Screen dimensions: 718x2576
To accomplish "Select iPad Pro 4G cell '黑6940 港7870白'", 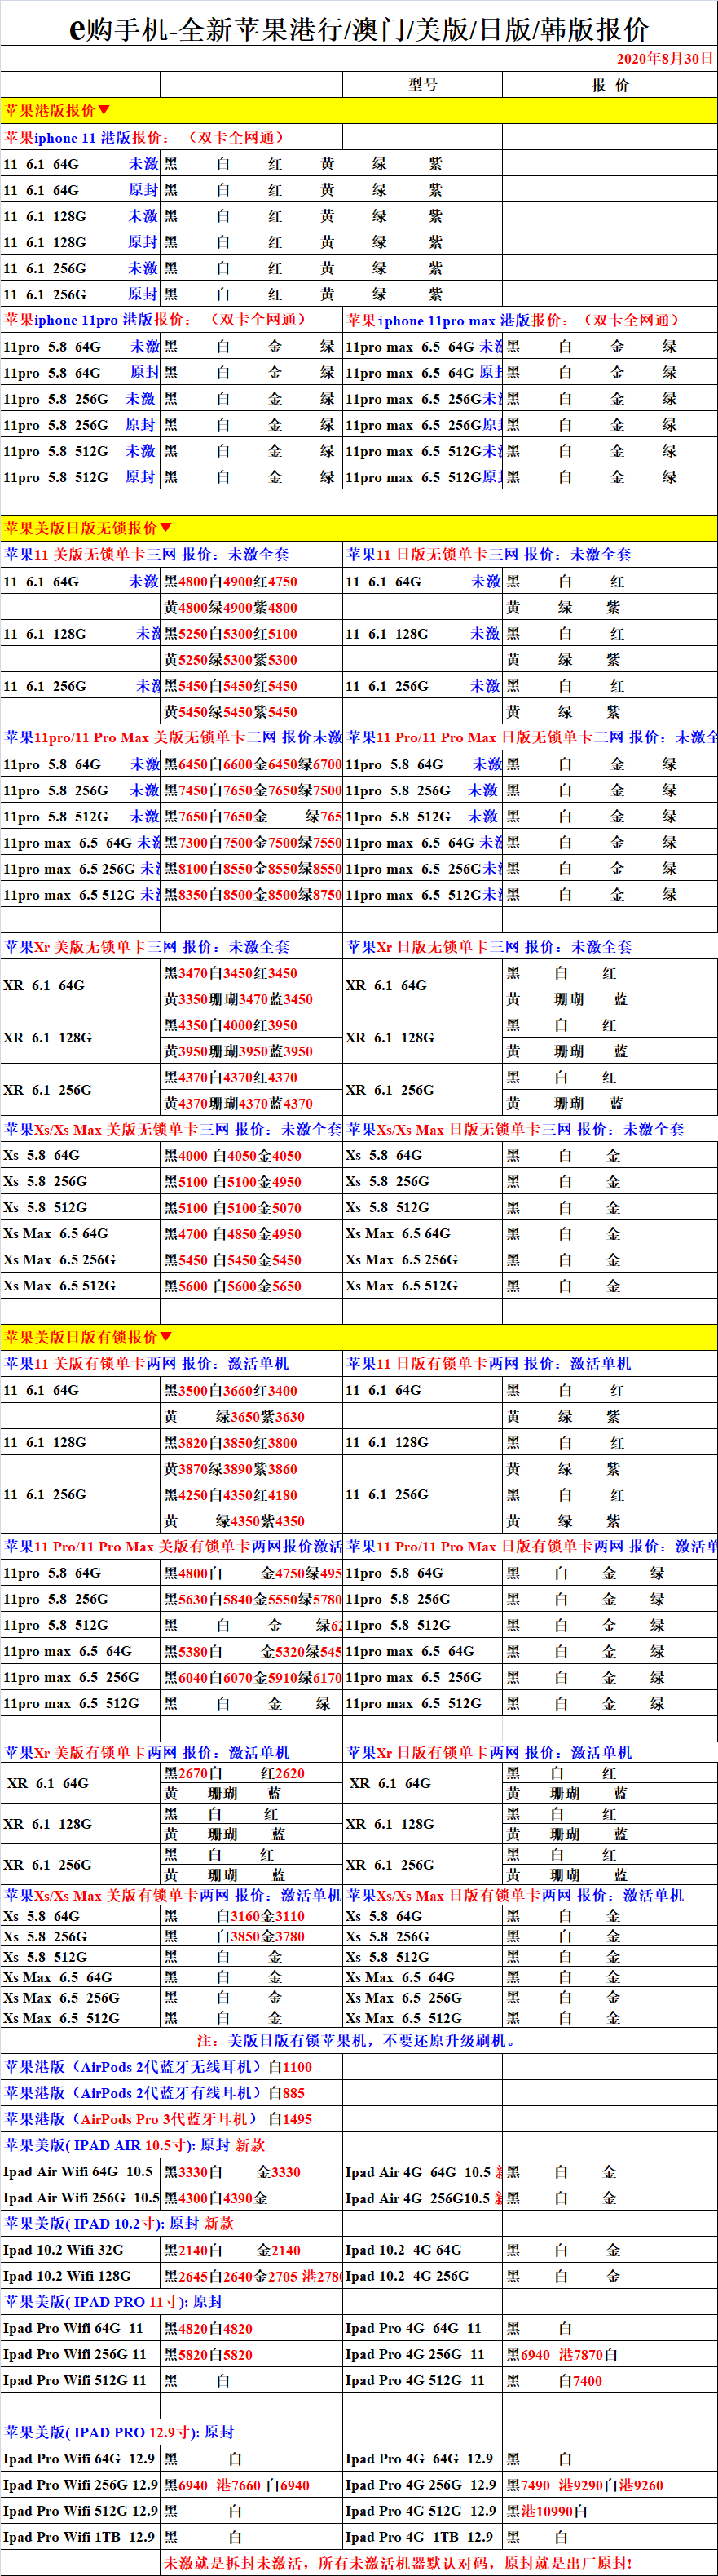I will pyautogui.click(x=609, y=2354).
